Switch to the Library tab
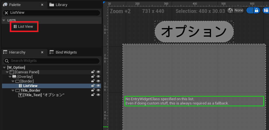Viewport: 269px width, 130px height. point(58,5)
